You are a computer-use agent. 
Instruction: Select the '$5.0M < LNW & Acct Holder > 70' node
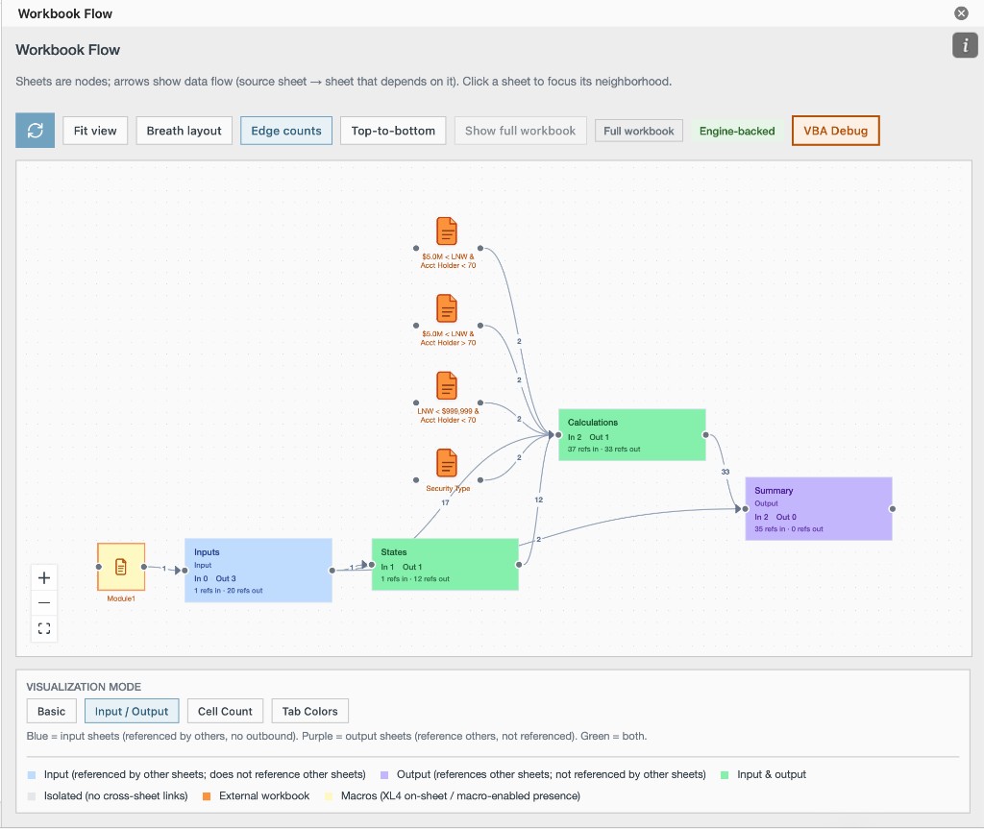pos(447,308)
